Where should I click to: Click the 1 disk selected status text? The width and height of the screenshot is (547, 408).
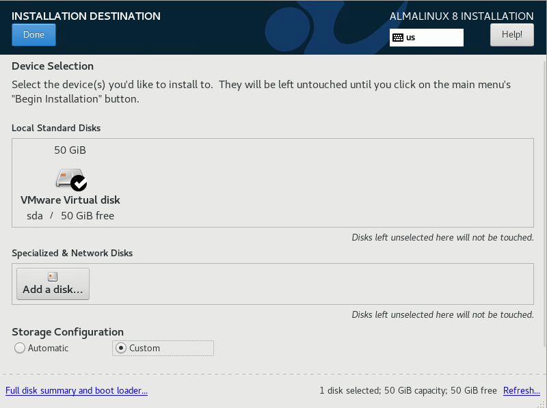[408, 390]
